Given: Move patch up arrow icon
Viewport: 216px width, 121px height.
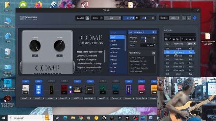Looking at the screenshot, I should tap(194, 39).
